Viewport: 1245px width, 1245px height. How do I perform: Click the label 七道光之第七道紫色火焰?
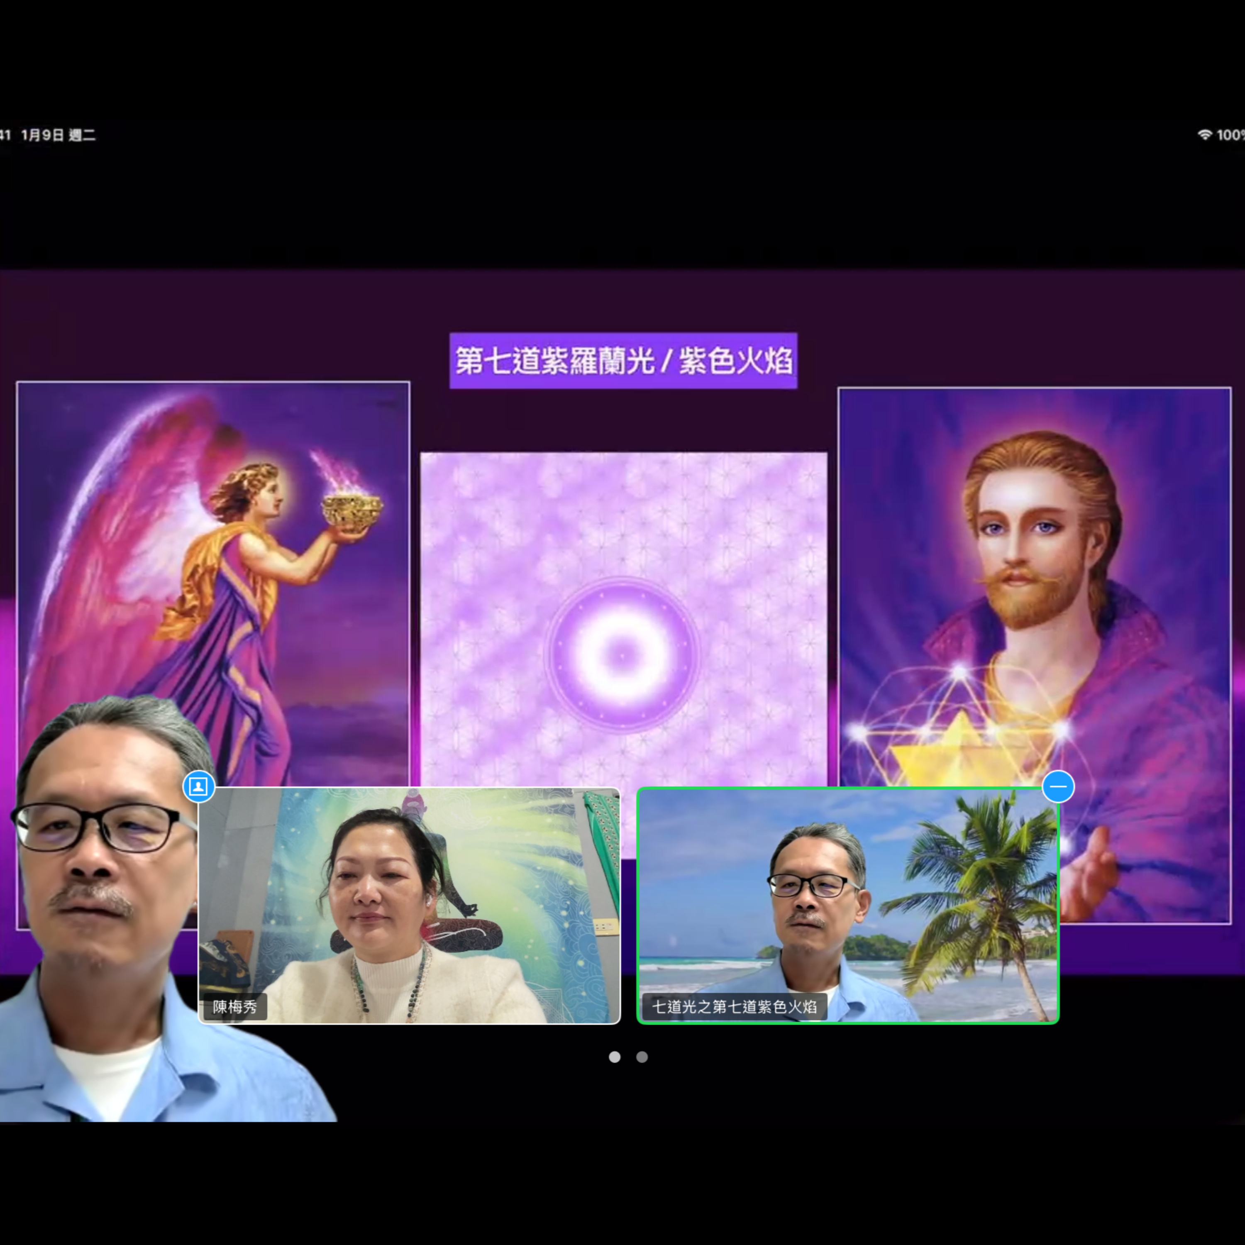pos(735,1006)
